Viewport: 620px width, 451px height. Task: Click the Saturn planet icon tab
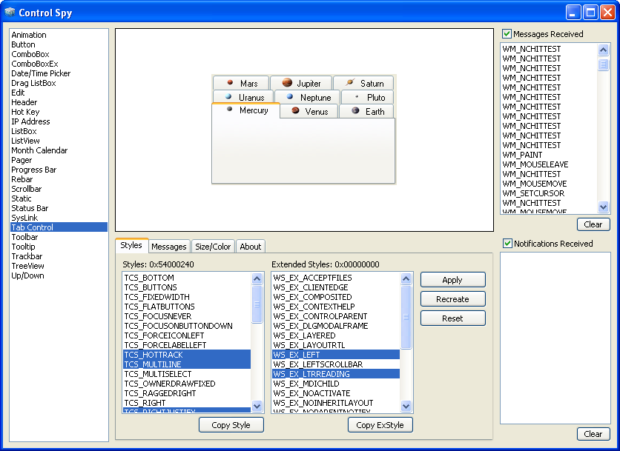click(363, 84)
